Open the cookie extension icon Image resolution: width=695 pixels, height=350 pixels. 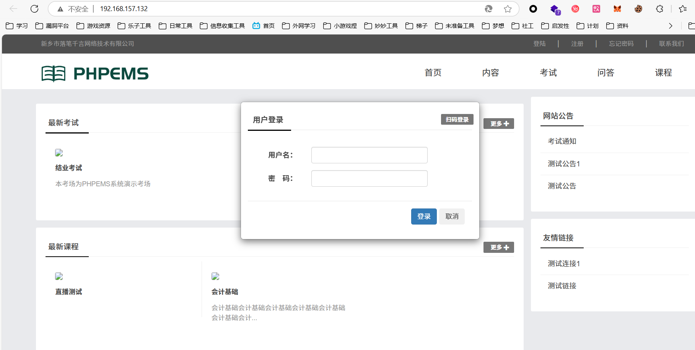tap(638, 9)
